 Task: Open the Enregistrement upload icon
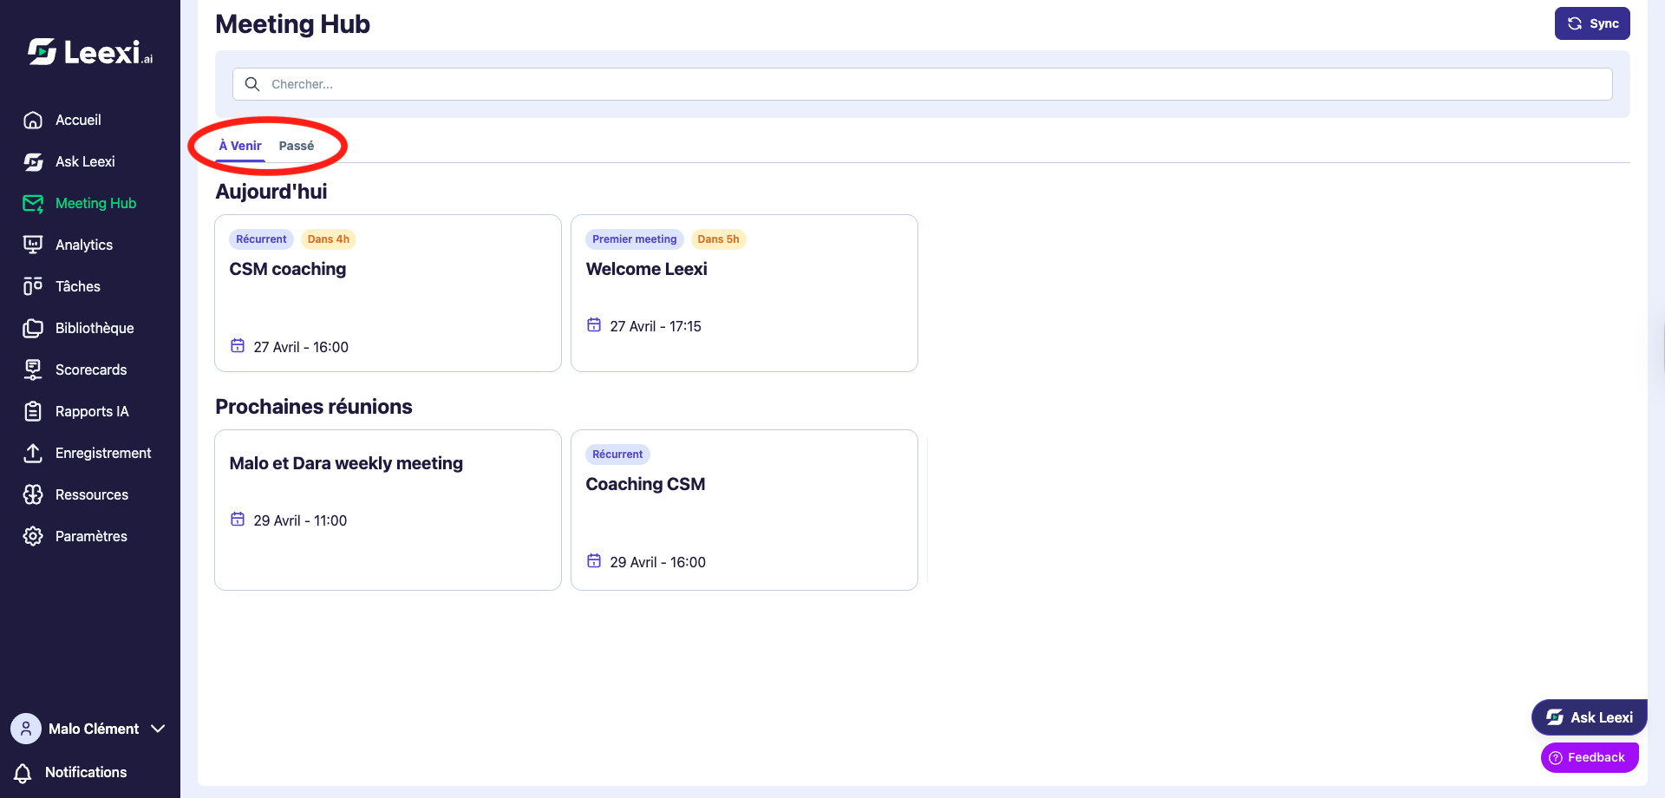pyautogui.click(x=33, y=453)
